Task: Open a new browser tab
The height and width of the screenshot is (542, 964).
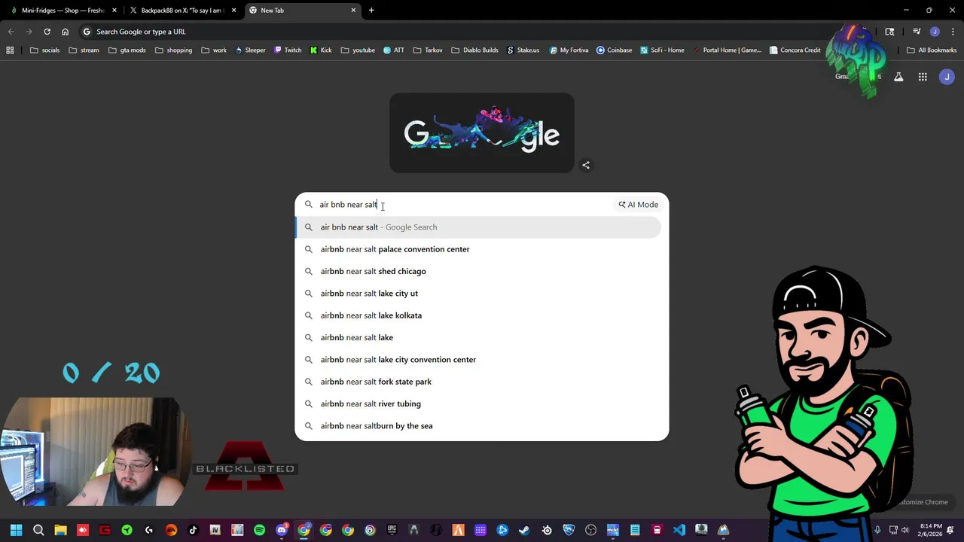Action: pyautogui.click(x=371, y=11)
